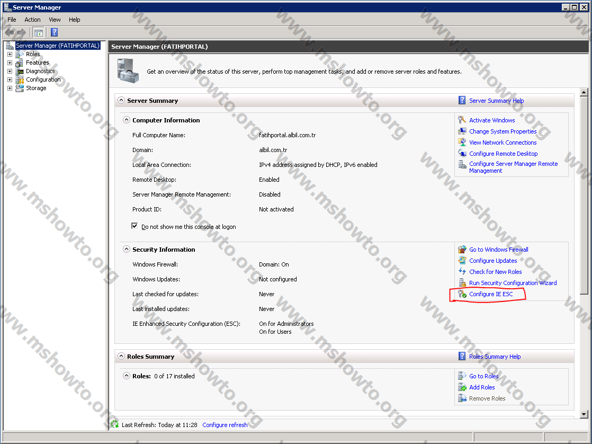592x444 pixels.
Task: Expand the Roles tree node
Action: [x=10, y=55]
